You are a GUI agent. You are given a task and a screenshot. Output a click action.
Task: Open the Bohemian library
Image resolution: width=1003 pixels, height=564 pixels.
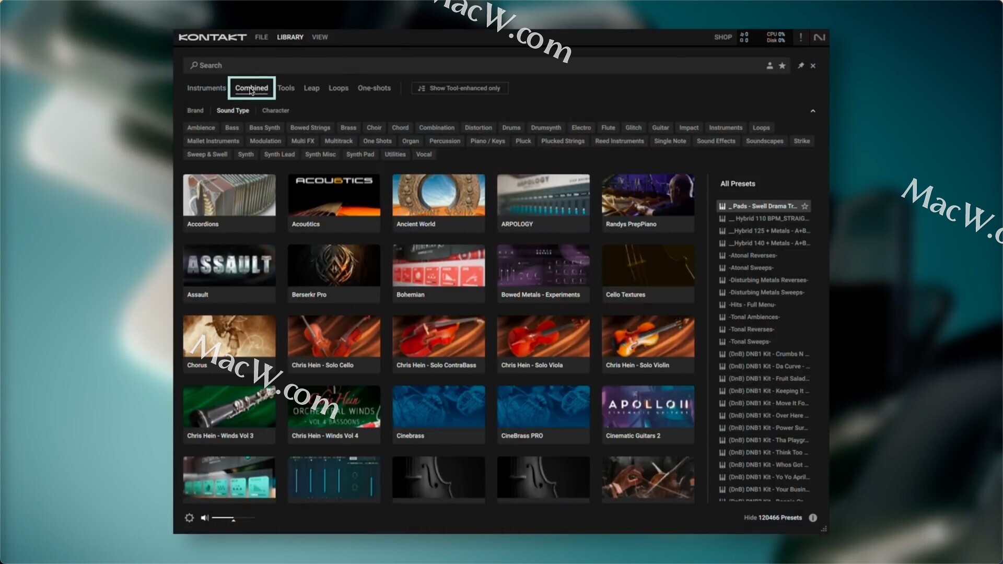[x=438, y=273]
